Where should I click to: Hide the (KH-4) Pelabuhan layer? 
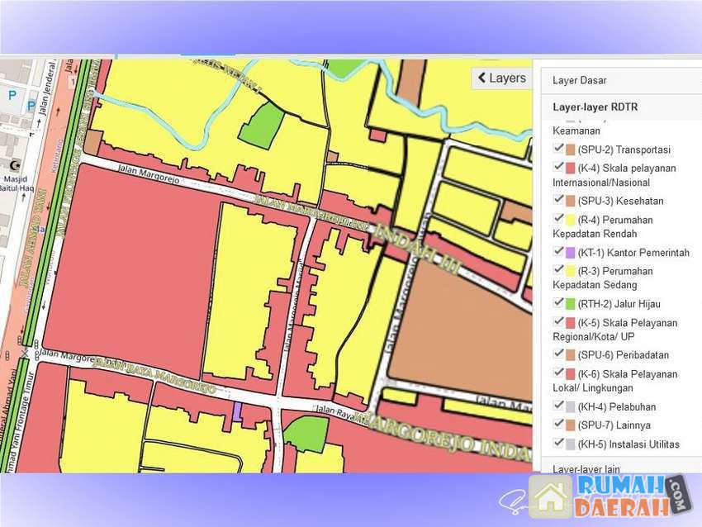coord(559,406)
